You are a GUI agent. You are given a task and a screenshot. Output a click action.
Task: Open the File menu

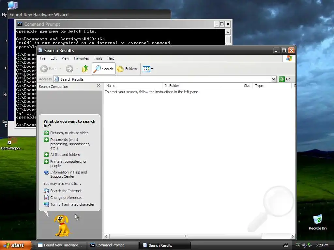[x=43, y=58]
